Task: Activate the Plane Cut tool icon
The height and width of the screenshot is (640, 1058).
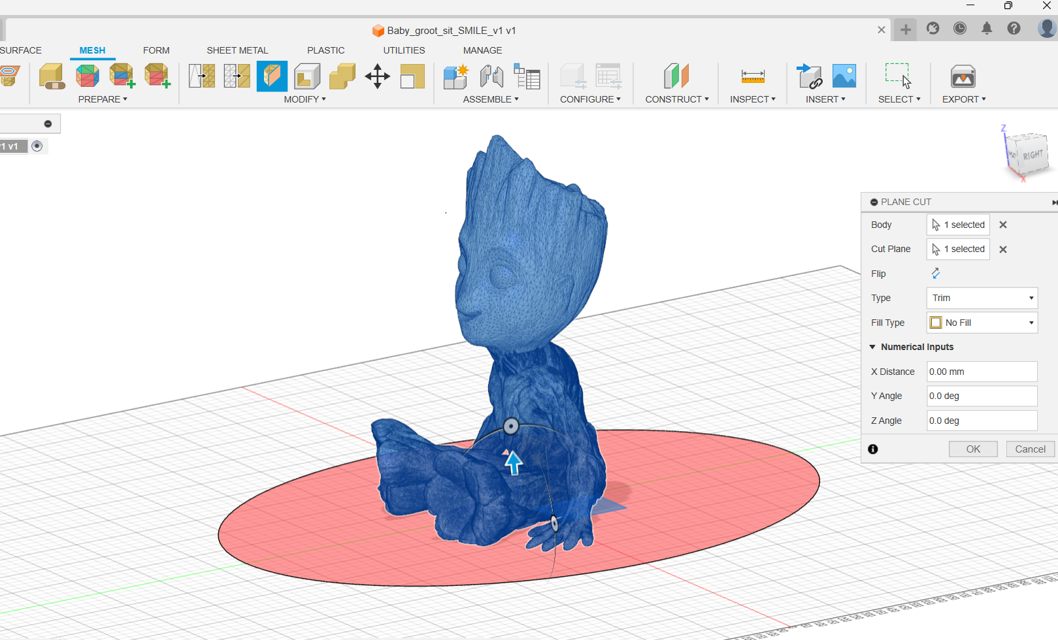Action: tap(272, 76)
